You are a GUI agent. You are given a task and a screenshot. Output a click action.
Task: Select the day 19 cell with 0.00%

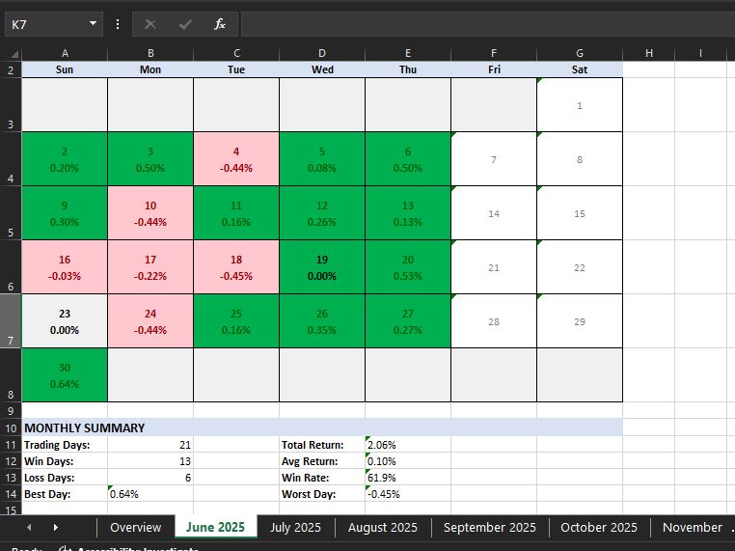click(322, 267)
